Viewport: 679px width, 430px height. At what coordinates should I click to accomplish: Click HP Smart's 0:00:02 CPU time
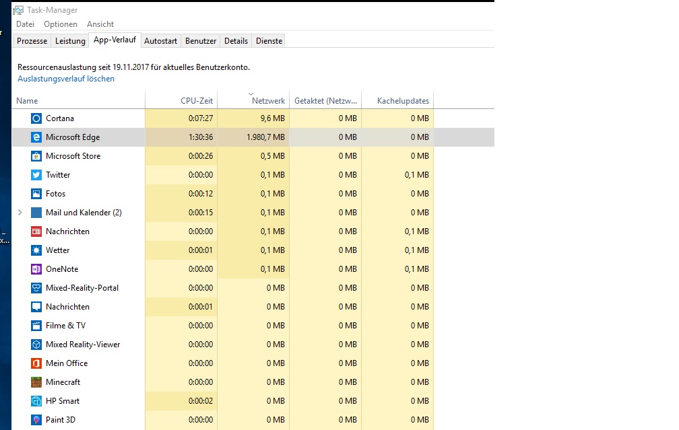pyautogui.click(x=201, y=401)
